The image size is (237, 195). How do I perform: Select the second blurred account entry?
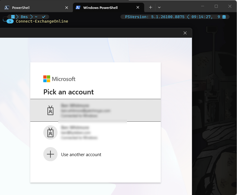(96, 132)
